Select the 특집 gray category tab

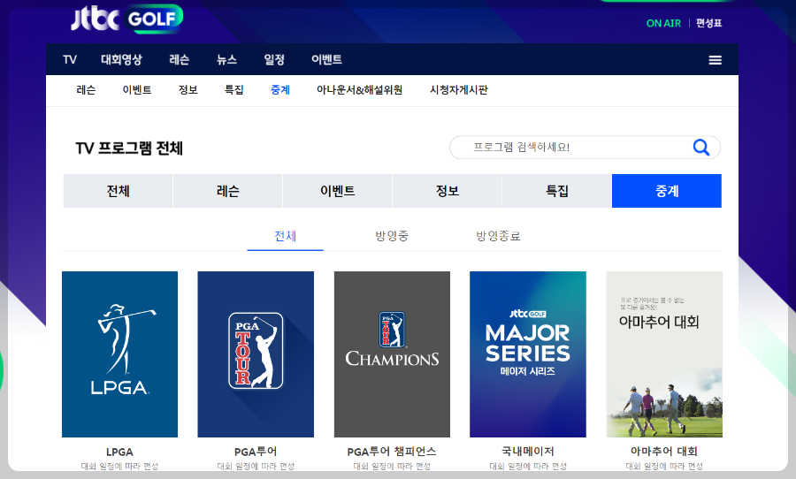coord(556,191)
